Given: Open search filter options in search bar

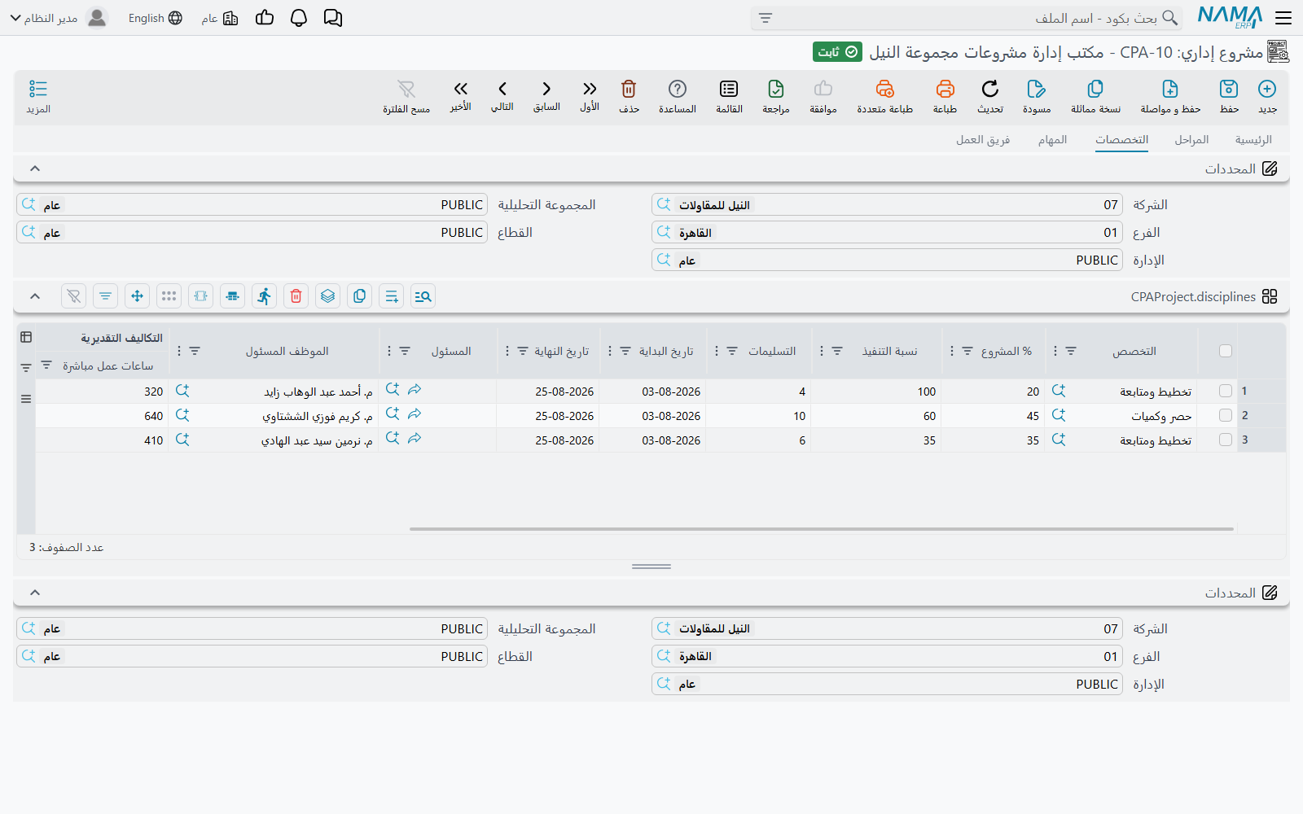Looking at the screenshot, I should tap(766, 18).
